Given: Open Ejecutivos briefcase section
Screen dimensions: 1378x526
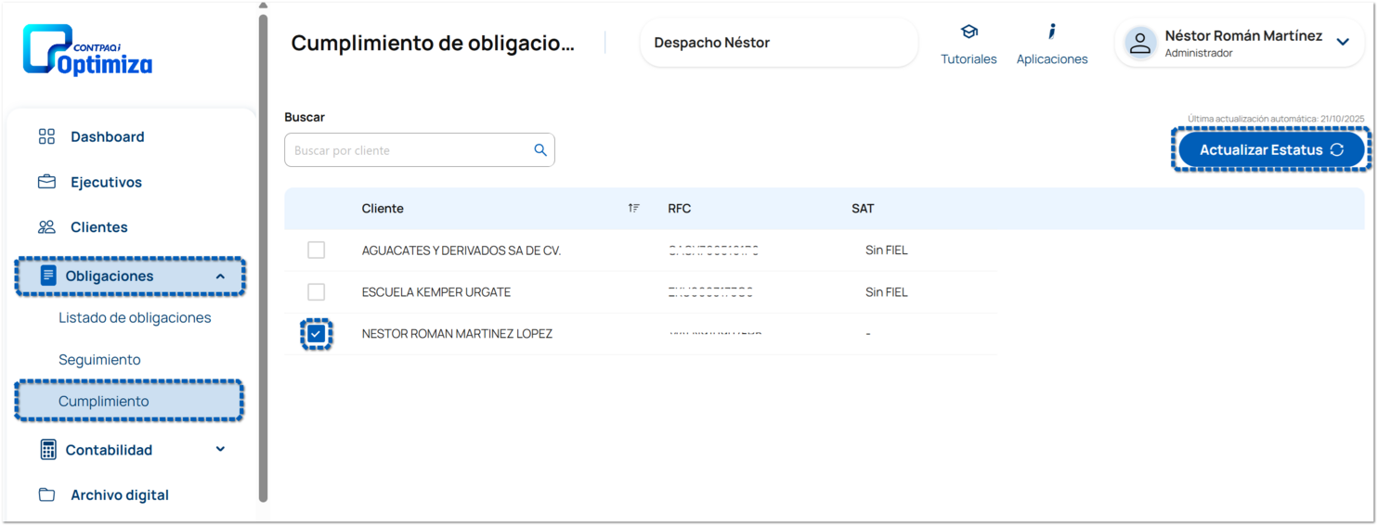Looking at the screenshot, I should click(106, 183).
